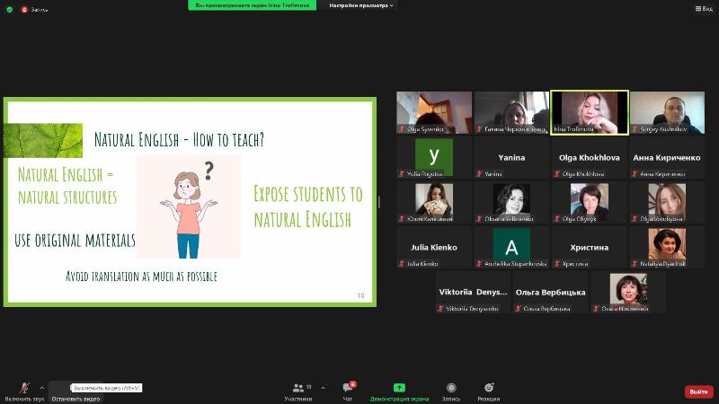Open Реакции reactions menu

pos(489,392)
